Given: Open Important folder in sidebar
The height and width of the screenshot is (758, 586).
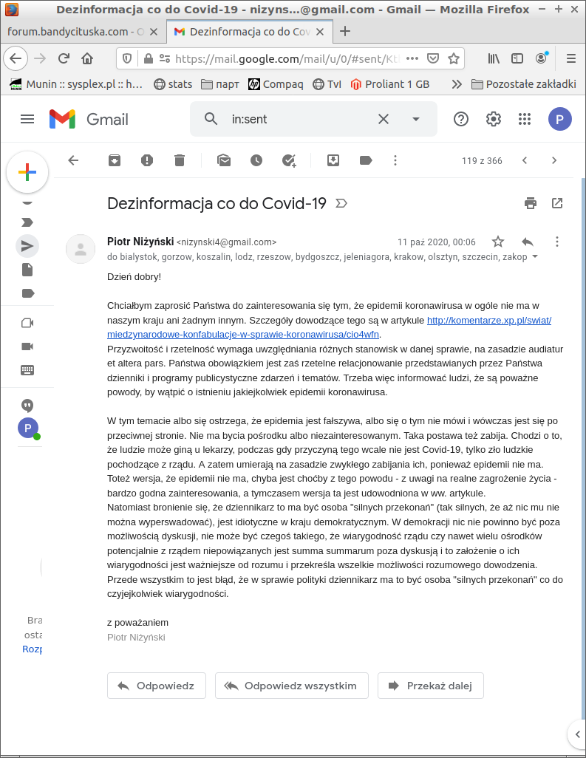Looking at the screenshot, I should (x=27, y=222).
